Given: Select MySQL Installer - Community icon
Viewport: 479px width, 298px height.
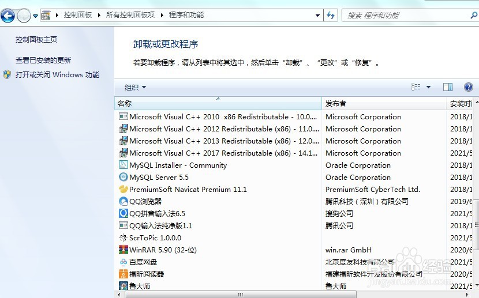Looking at the screenshot, I should pos(123,165).
